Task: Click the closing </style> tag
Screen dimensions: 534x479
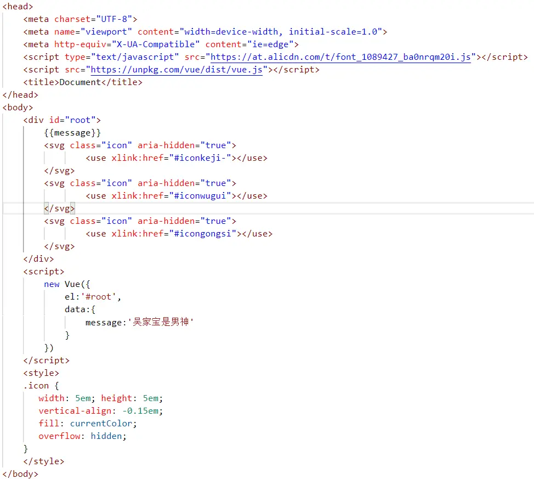Action: [44, 461]
